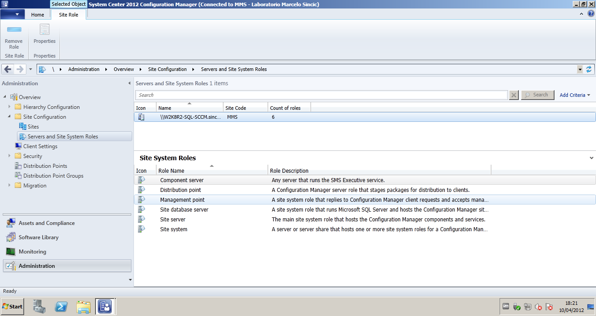Click Configuration Manager console taskbar icon

[x=105, y=307]
